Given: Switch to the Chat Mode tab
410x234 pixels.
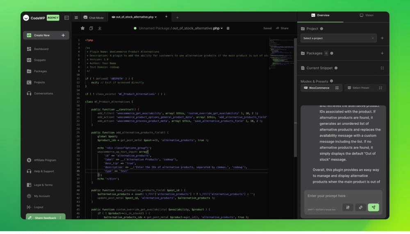Looking at the screenshot, I should coord(93,18).
